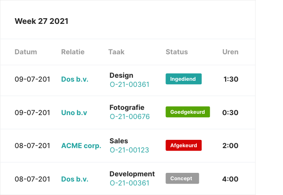Click the Ingediend status badge

(183, 79)
